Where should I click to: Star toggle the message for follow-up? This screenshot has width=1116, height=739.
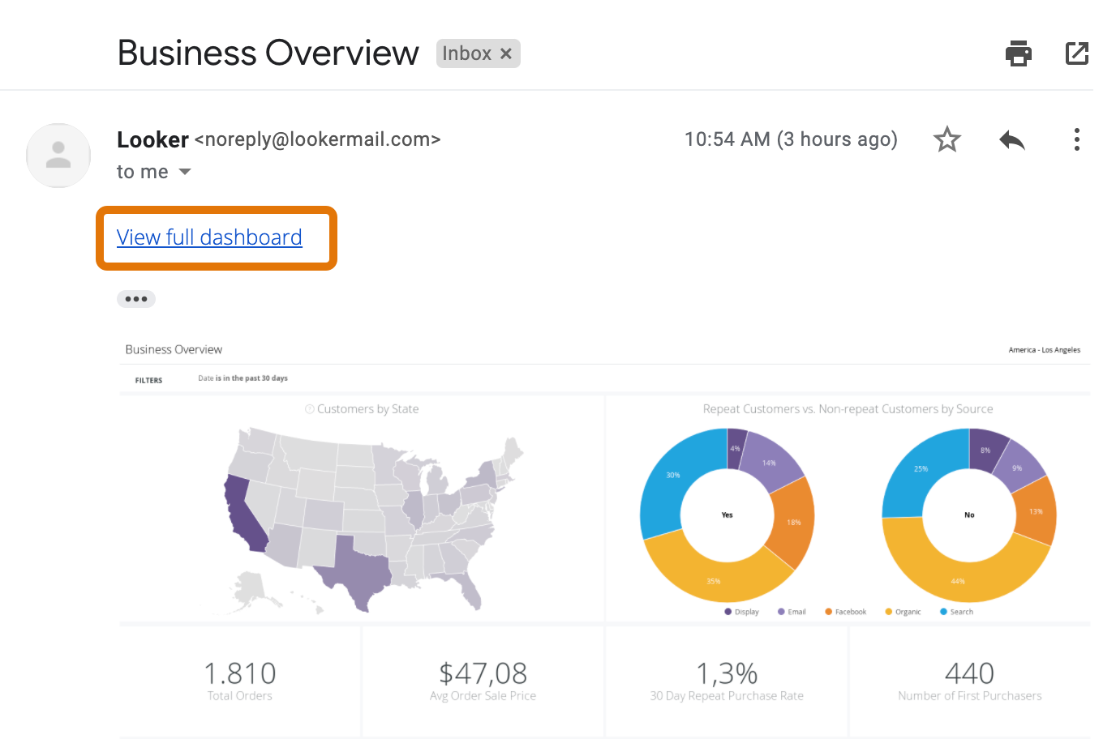point(946,139)
